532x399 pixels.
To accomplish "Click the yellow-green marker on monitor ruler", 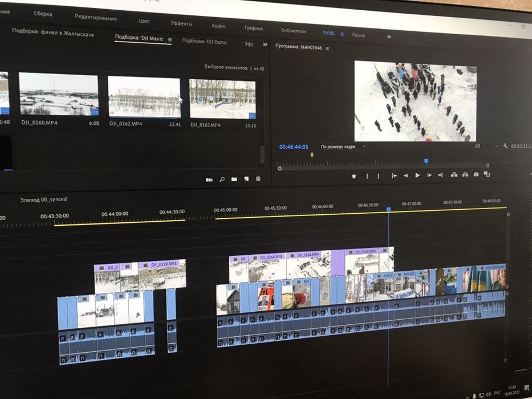I will click(x=312, y=154).
